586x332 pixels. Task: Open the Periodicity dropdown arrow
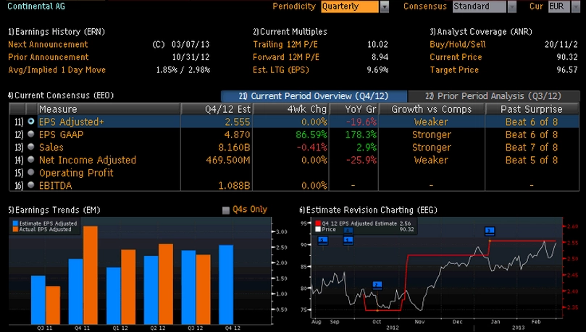385,7
